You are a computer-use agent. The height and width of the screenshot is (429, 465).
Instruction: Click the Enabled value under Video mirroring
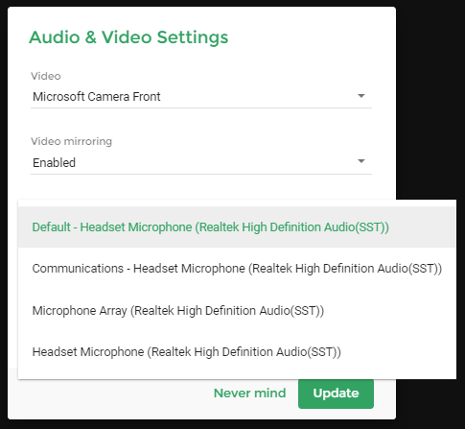[54, 163]
